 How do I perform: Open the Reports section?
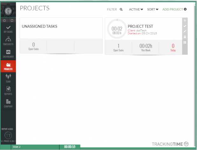[8, 91]
